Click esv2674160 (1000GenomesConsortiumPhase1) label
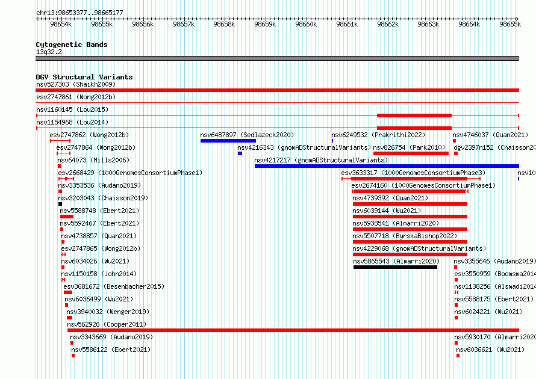The width and height of the screenshot is (536, 379). [423, 185]
